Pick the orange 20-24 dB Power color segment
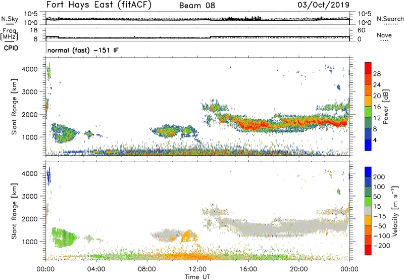Viewport: 404px width, 280px height. pos(368,90)
